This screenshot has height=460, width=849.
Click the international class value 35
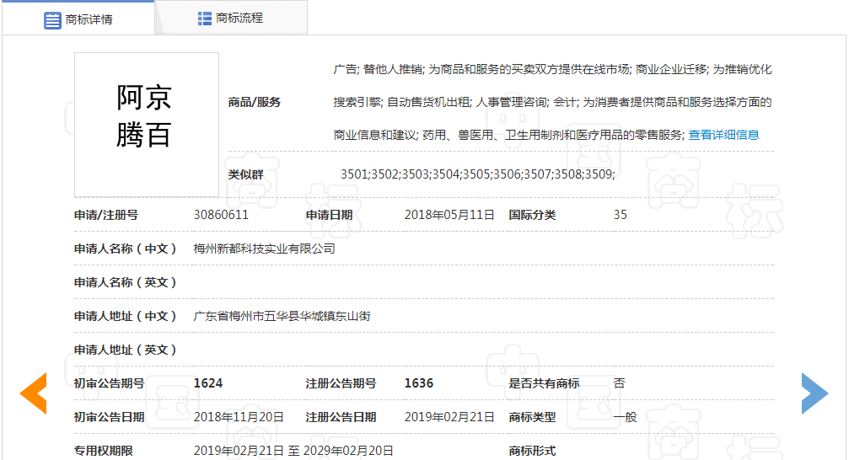pyautogui.click(x=621, y=215)
